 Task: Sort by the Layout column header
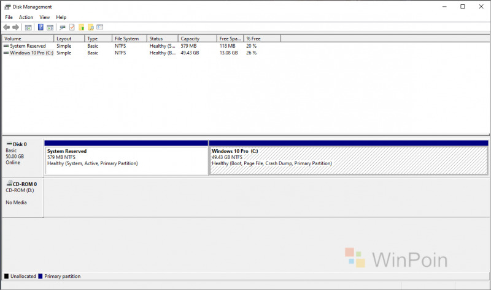coord(69,39)
